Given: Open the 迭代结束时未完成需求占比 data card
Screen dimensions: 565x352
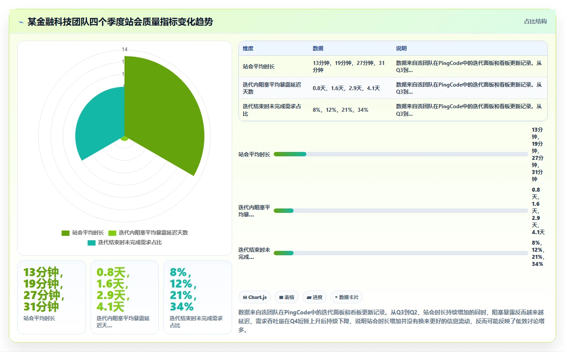Looking at the screenshot, I should point(198,297).
